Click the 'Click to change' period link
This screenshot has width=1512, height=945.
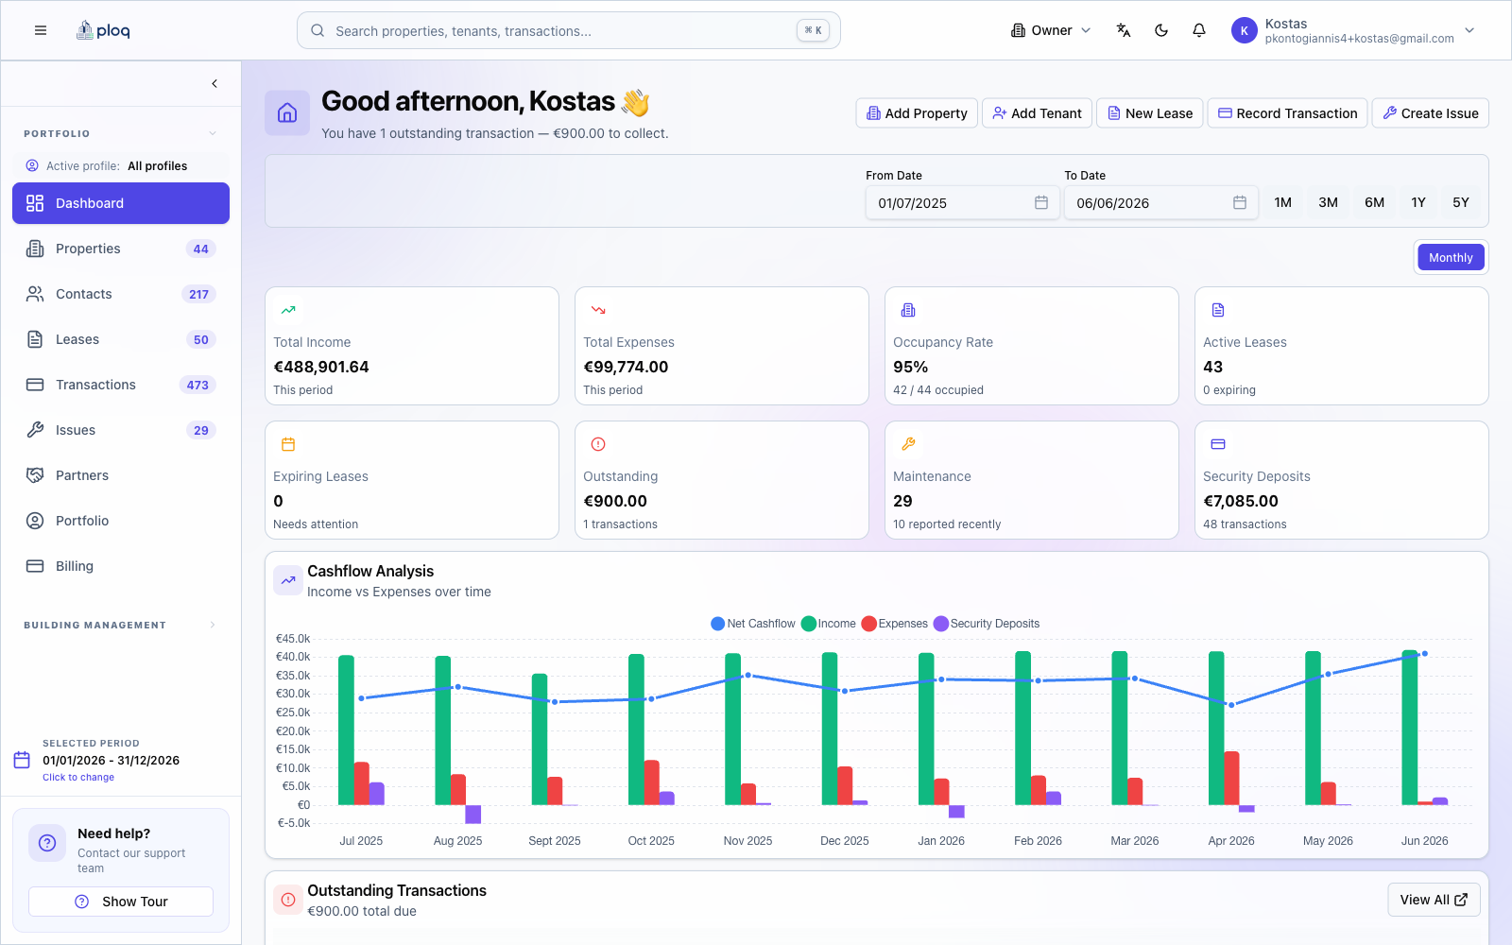(x=78, y=778)
